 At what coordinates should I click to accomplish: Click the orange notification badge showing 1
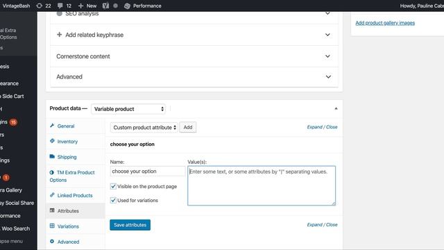coord(6,178)
